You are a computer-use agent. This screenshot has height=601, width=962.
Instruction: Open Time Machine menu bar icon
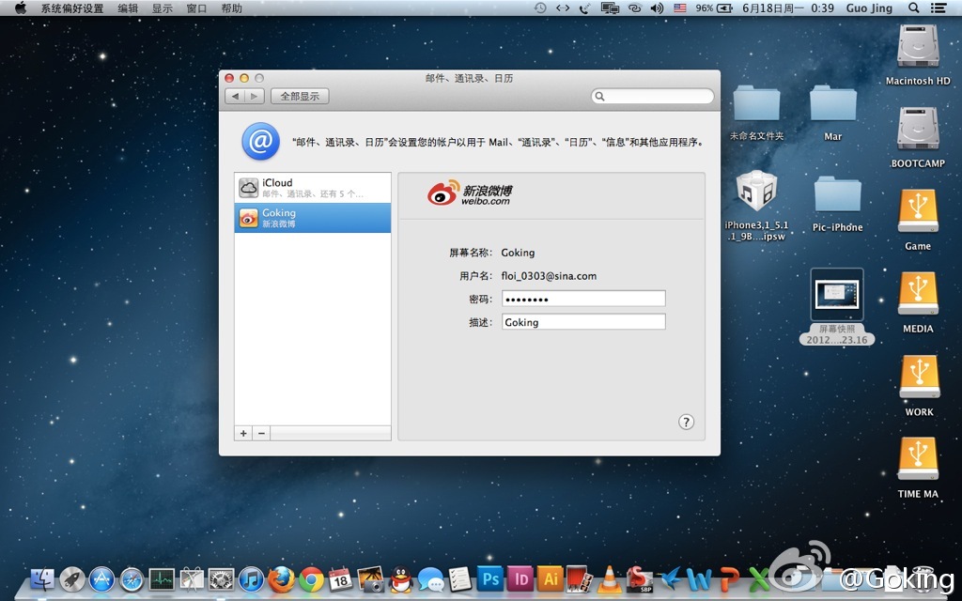[540, 8]
